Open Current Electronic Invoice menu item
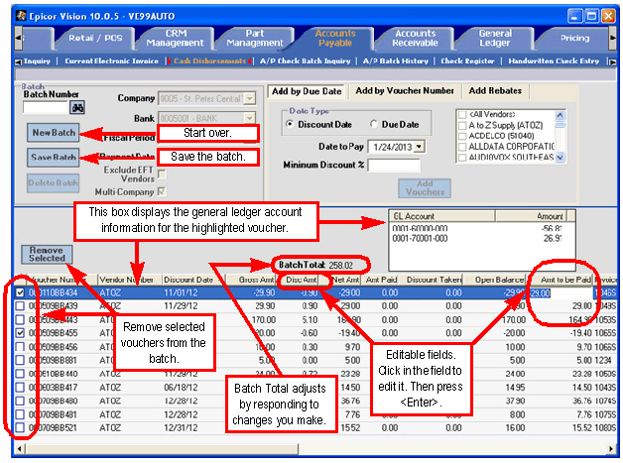Image resolution: width=623 pixels, height=463 pixels. 112,61
